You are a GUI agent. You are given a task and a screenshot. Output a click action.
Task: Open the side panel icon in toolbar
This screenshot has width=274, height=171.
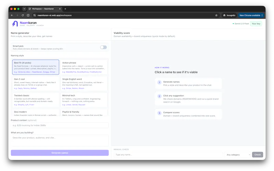pos(28,15)
